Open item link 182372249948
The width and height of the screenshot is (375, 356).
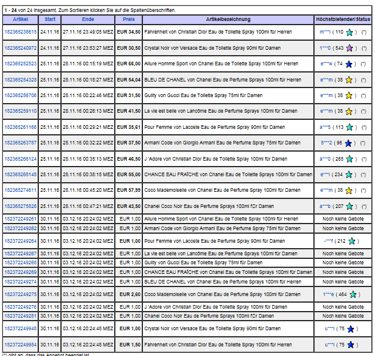tap(20, 328)
